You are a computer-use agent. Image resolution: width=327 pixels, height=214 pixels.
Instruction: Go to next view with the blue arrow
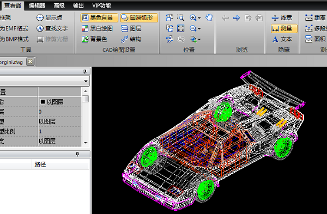click(237, 18)
